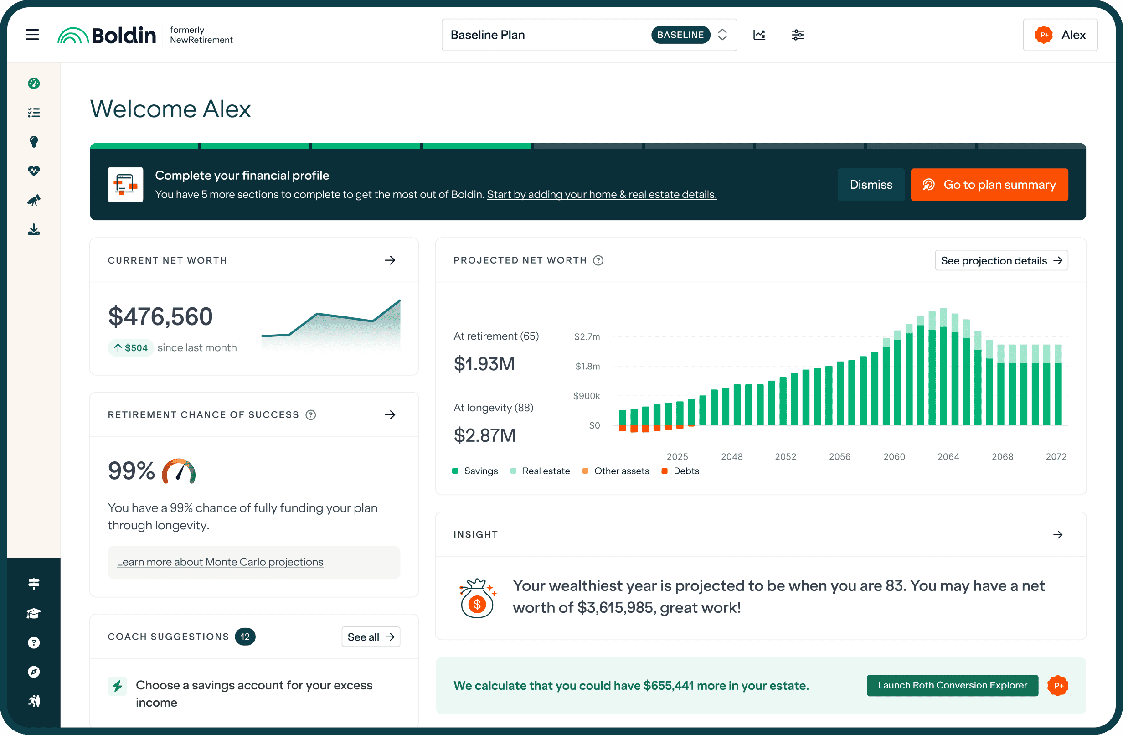Click the profile completion progress bar
This screenshot has width=1123, height=735.
click(x=587, y=146)
